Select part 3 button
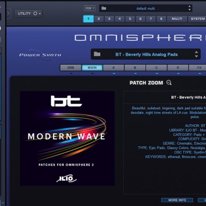This screenshot has height=206, width=206. 109,19
